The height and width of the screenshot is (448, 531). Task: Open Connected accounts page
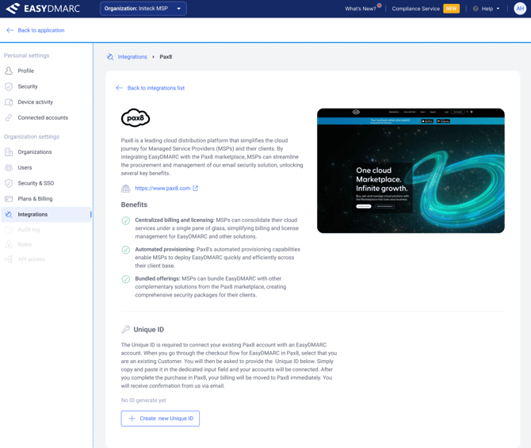(43, 117)
